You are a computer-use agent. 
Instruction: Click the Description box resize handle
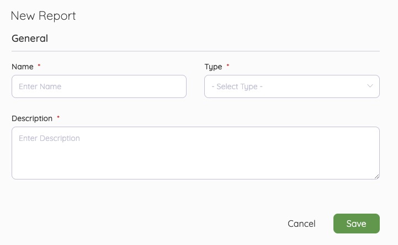point(376,176)
